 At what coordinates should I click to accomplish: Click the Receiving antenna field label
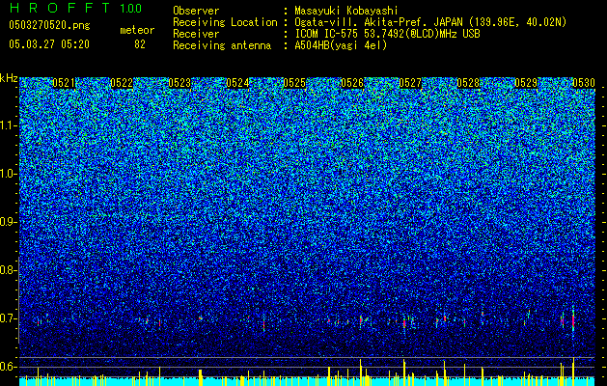222,45
